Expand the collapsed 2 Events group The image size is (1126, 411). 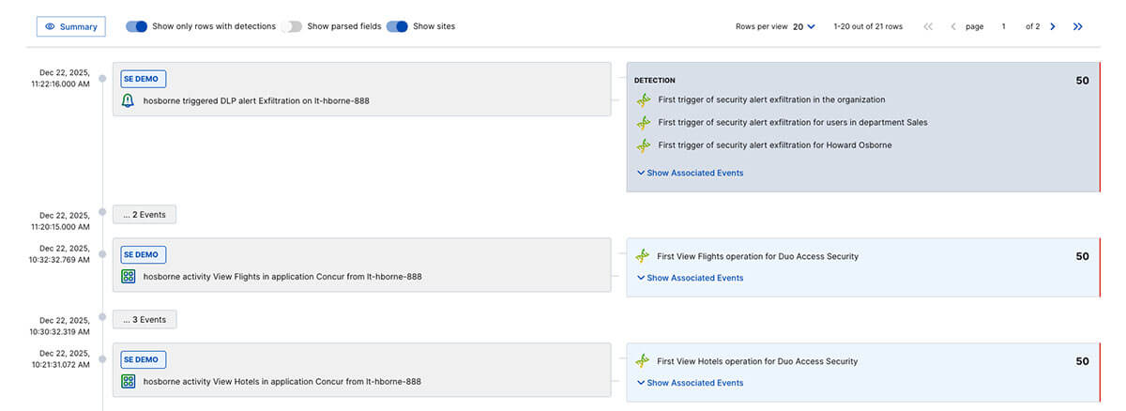click(144, 215)
